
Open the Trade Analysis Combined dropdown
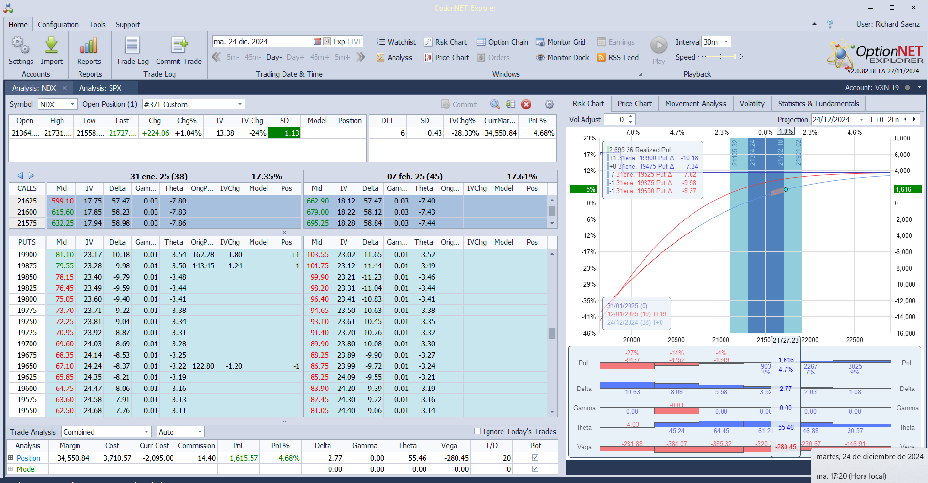coord(147,432)
